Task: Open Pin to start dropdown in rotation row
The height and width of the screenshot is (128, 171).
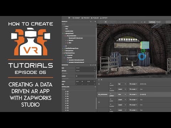Action: pyautogui.click(x=133, y=84)
